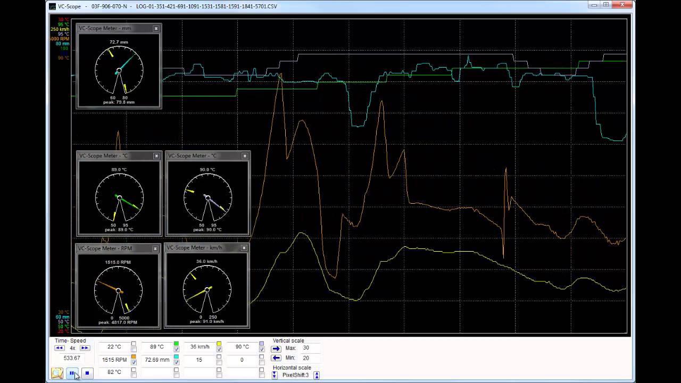Click the green 89 °C color swatch
This screenshot has height=383, width=681.
coord(176,344)
